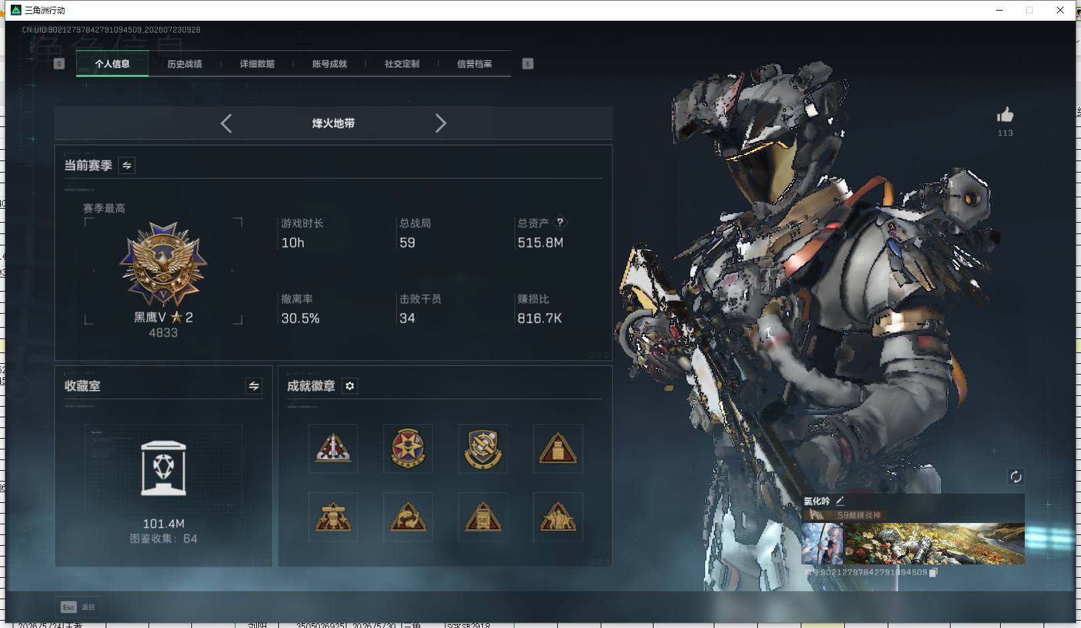The height and width of the screenshot is (628, 1081).
Task: Click the S9巅峰战神 title tag
Action: point(846,515)
